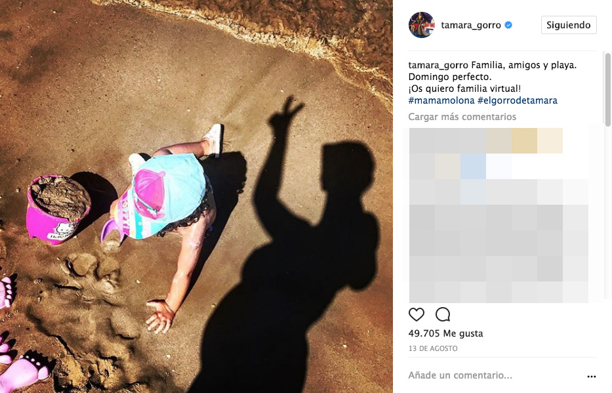This screenshot has height=393, width=612.
Task: Open the #elgorrodetamara hashtag
Action: [518, 100]
